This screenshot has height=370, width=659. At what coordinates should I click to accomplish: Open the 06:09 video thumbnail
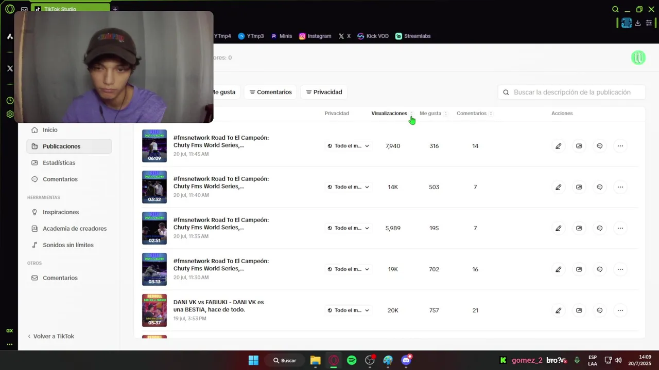pos(154,146)
